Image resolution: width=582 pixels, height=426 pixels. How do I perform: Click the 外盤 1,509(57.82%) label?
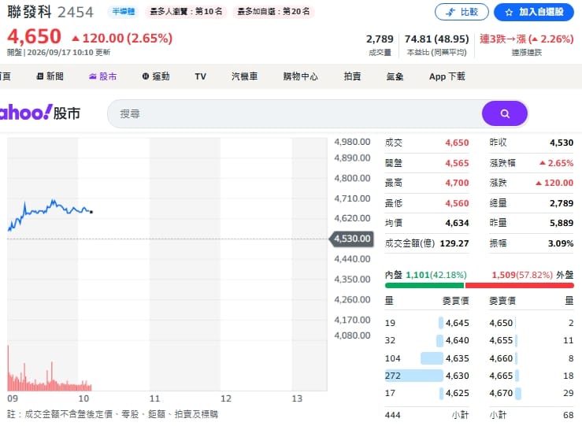(x=532, y=275)
